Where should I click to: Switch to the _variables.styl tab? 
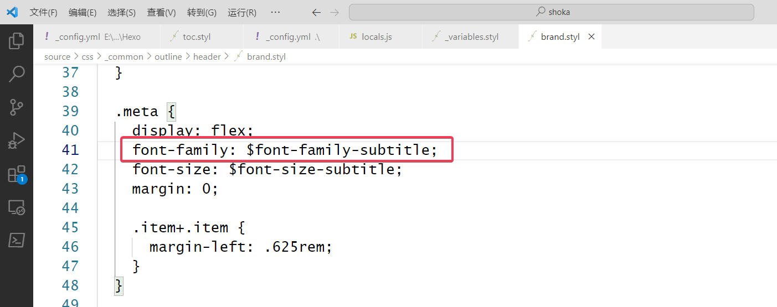click(x=471, y=37)
